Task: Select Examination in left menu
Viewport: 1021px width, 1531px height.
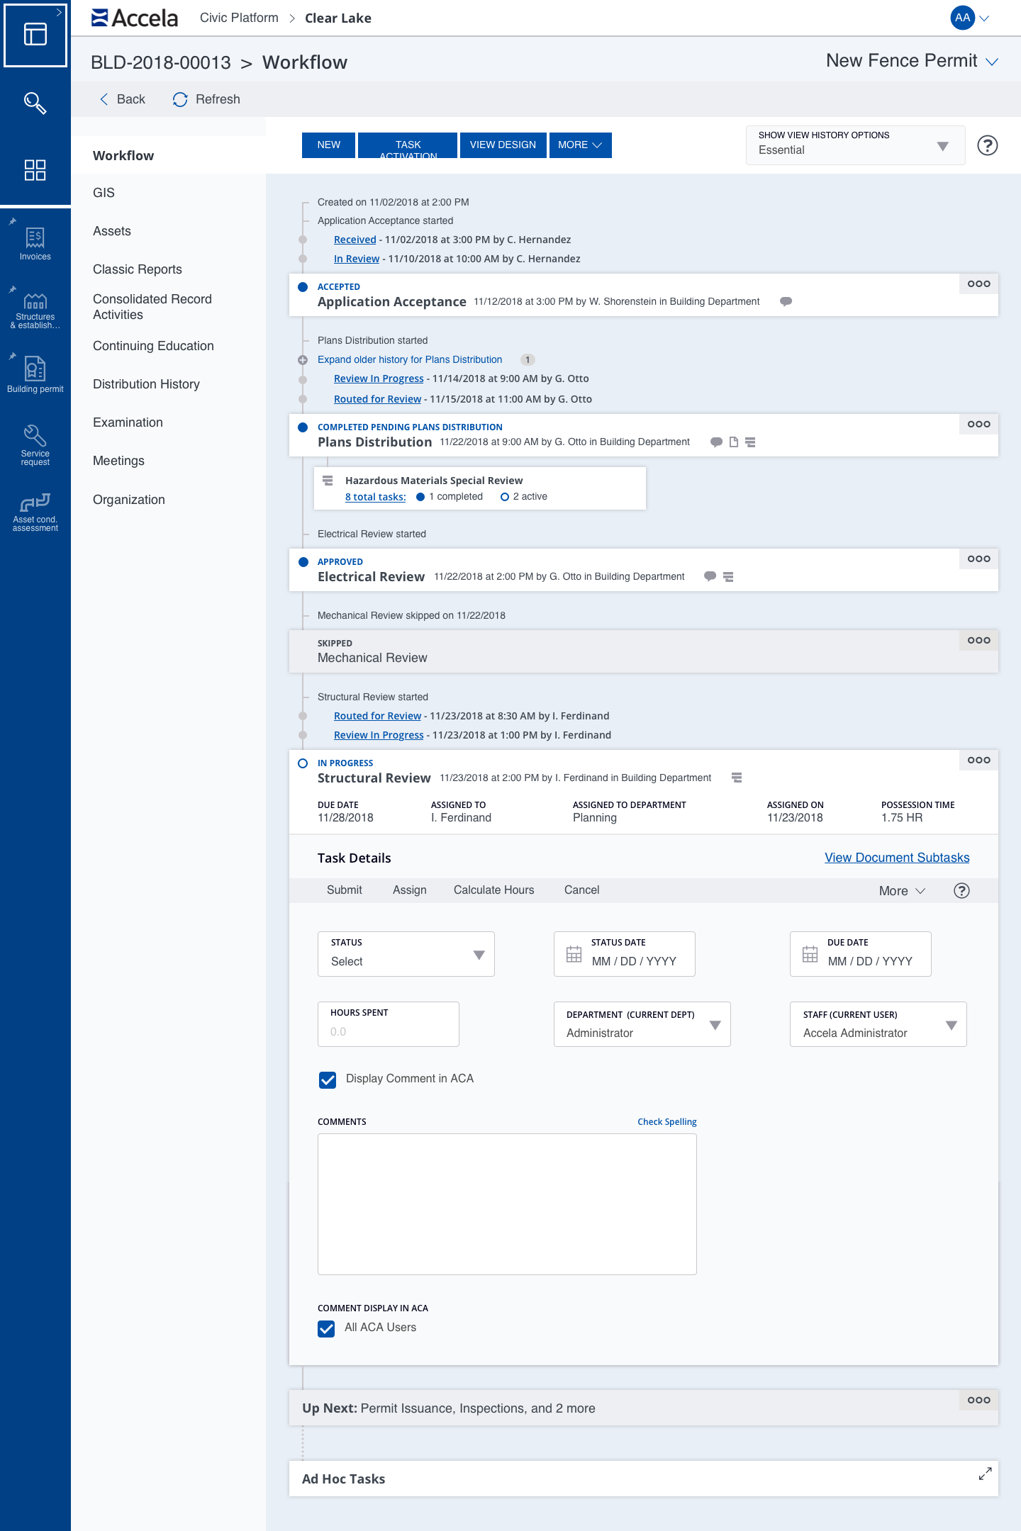Action: (128, 422)
